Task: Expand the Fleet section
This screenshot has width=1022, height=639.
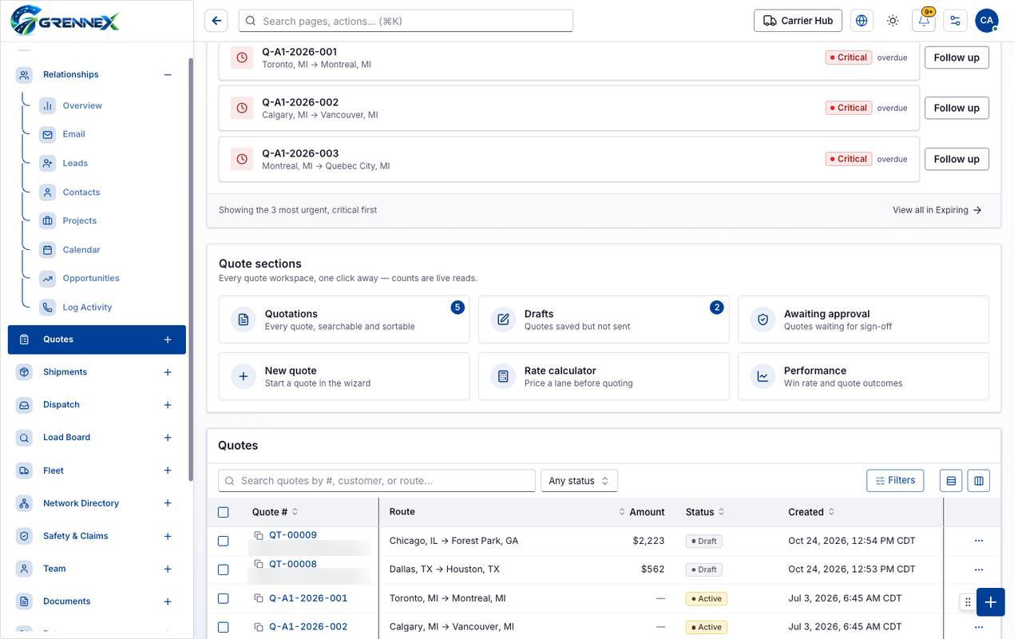Action: 168,470
